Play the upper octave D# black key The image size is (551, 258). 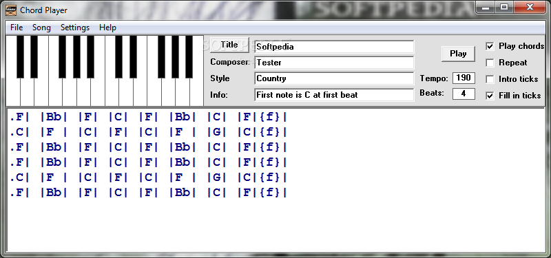133,57
